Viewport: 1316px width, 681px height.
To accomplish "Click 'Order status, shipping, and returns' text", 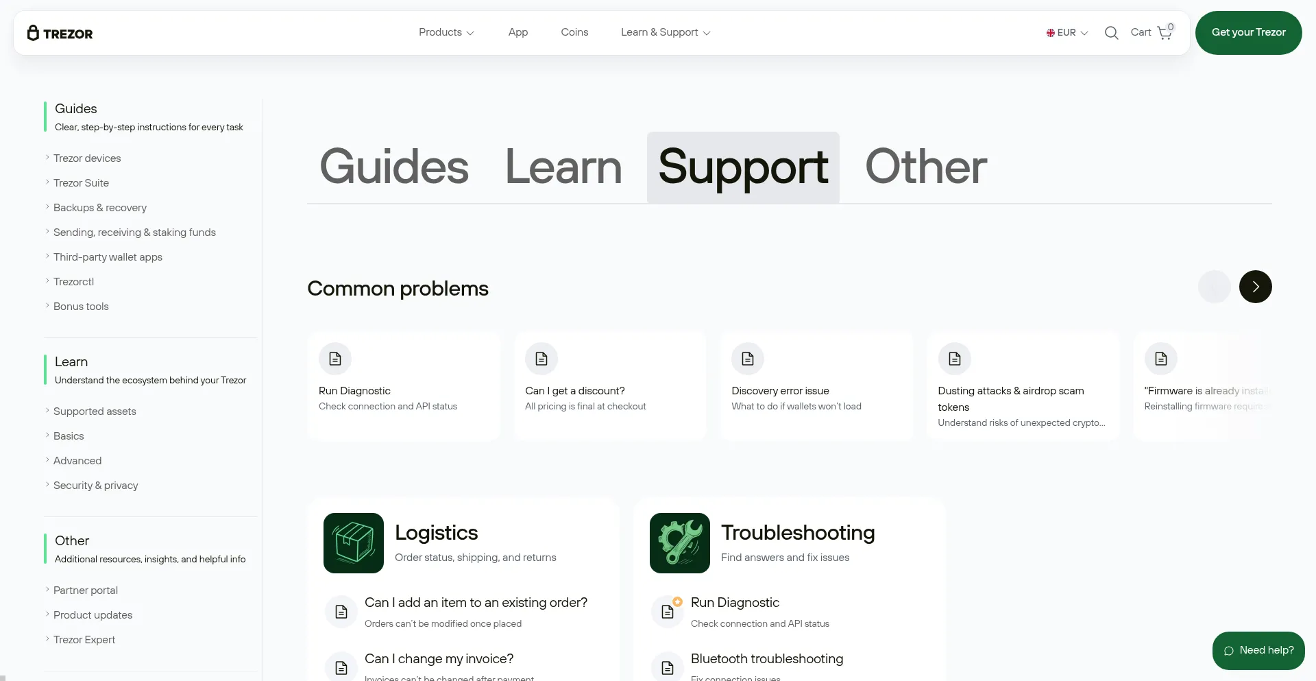I will point(476,558).
